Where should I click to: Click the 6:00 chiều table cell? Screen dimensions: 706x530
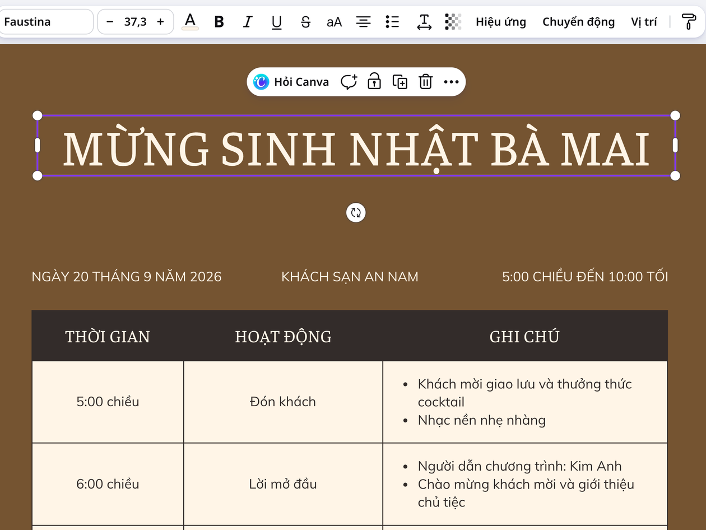pyautogui.click(x=108, y=484)
